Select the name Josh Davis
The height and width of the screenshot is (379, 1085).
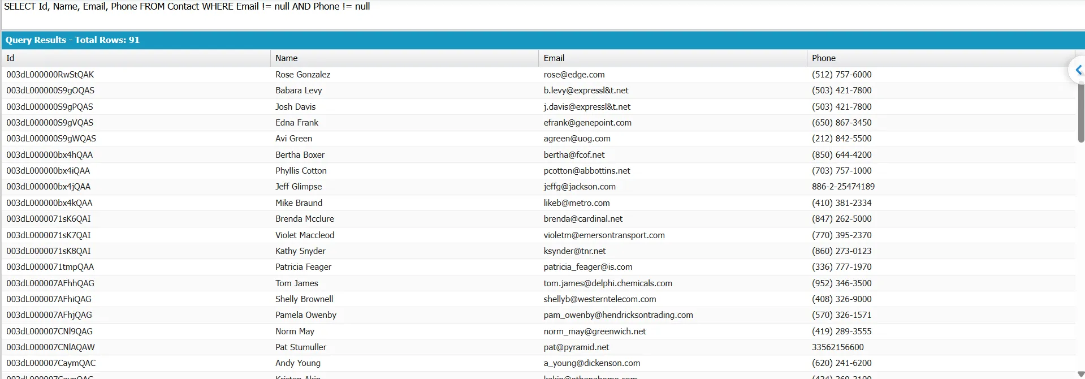pos(295,107)
